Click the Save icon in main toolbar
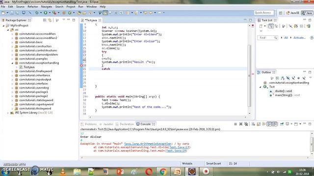This screenshot has width=314, height=176. (12, 13)
